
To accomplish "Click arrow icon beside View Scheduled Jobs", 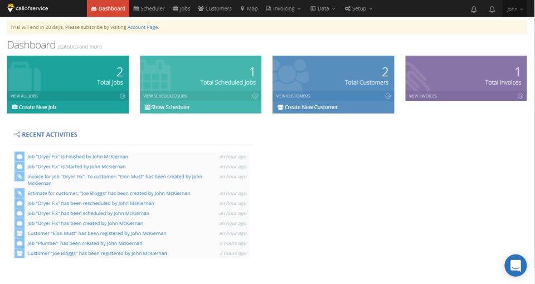I will click(255, 96).
